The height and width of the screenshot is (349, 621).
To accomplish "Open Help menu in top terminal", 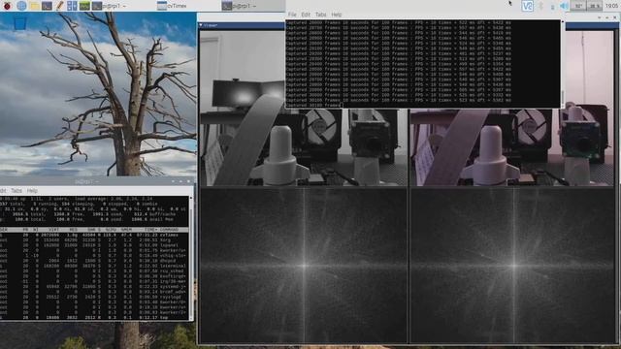I will (337, 15).
